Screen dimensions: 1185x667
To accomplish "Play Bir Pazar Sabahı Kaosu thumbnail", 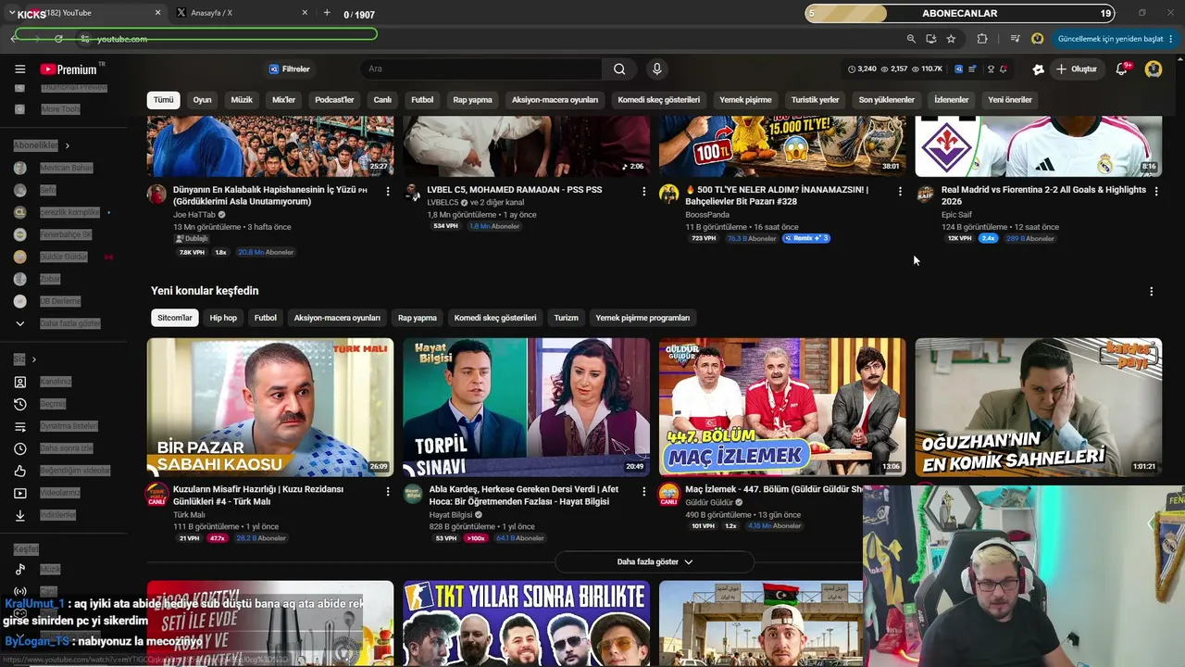I will tap(270, 408).
